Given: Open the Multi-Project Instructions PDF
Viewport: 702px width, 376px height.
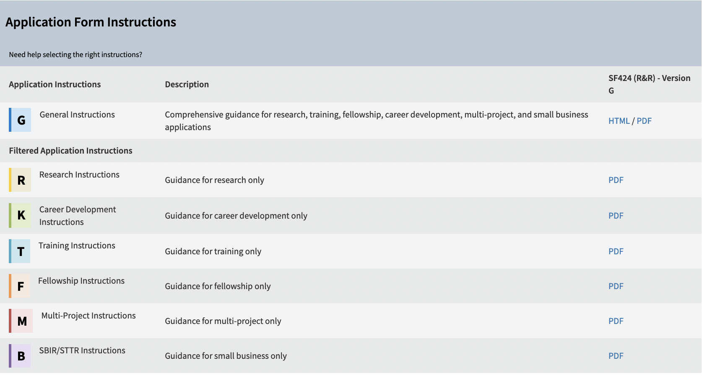Looking at the screenshot, I should (x=616, y=321).
